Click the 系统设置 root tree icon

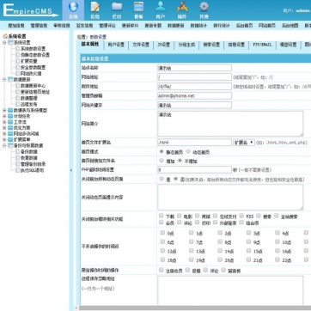tap(5, 36)
